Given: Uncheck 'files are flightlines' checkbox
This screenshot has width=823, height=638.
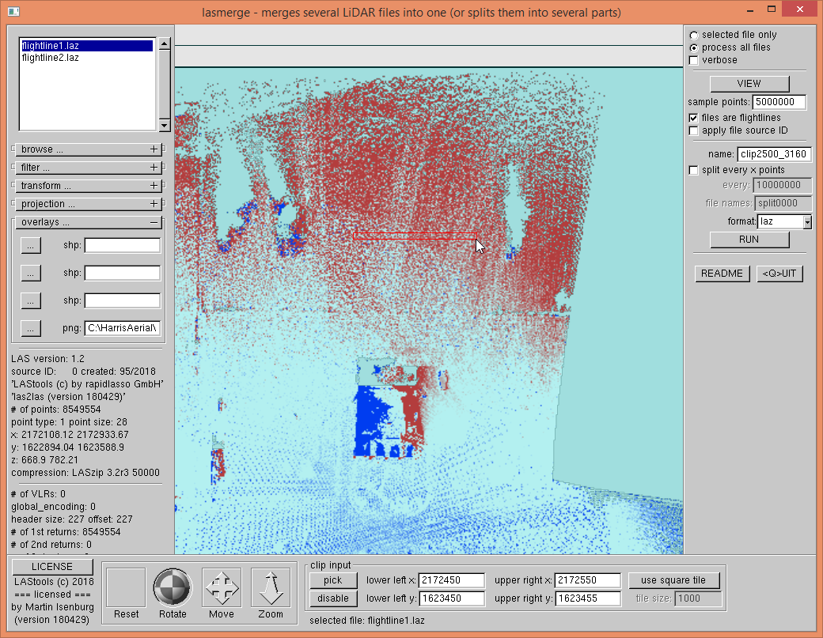Looking at the screenshot, I should point(694,118).
